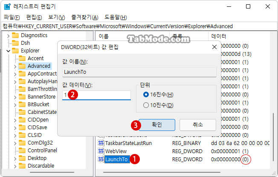Viewport: 278px width, 177px height.
Task: Collapse the Explorer tree node
Action: [x=8, y=51]
